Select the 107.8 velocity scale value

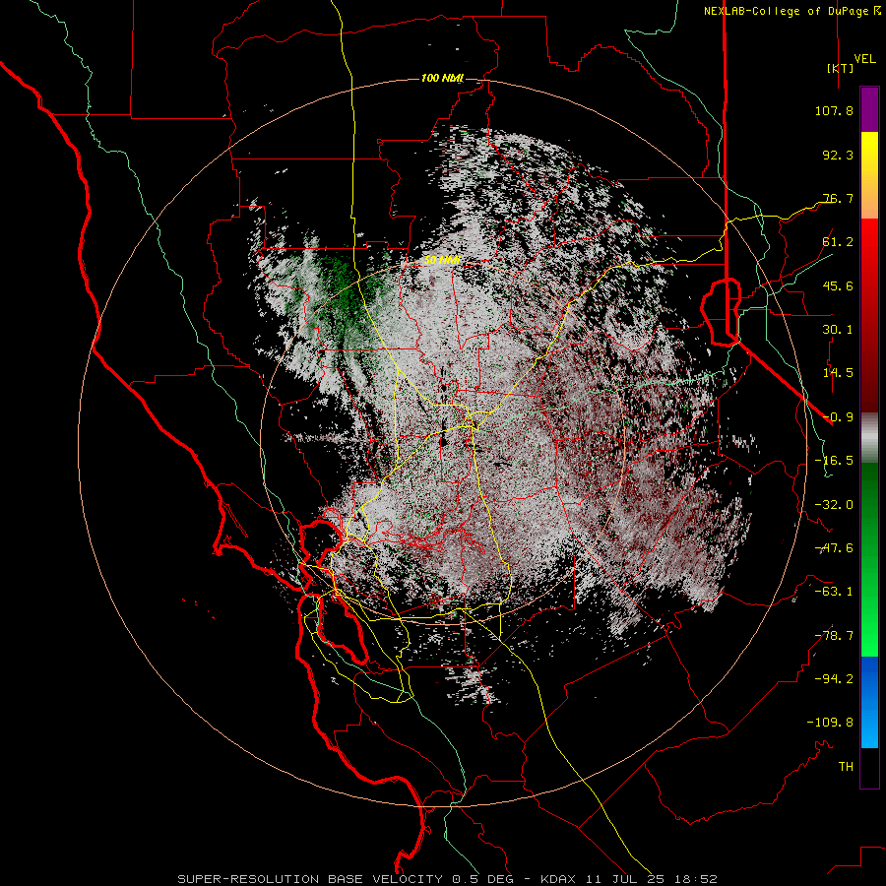point(834,110)
